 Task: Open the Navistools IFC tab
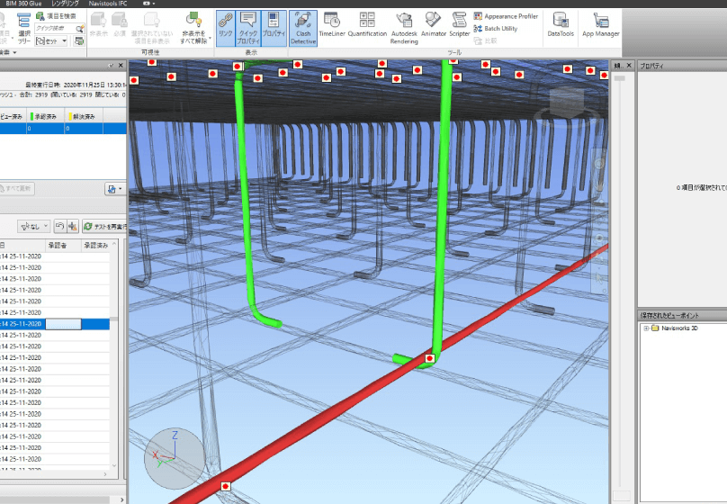(x=108, y=4)
